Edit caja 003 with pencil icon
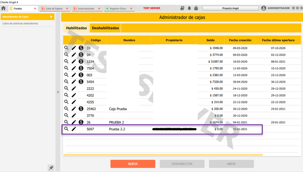The image size is (303, 172). 73,75
